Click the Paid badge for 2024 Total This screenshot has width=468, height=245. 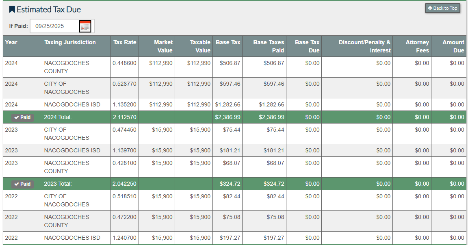pyautogui.click(x=22, y=117)
